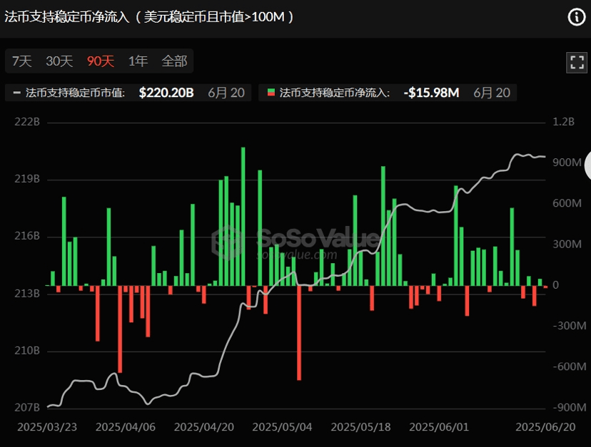Click the 2025/04/20 x-axis date label

tap(204, 427)
